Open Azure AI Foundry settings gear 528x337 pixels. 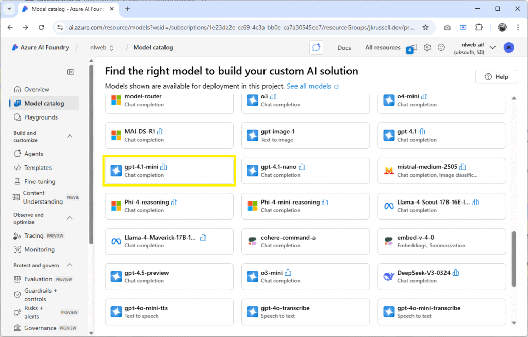click(x=427, y=47)
